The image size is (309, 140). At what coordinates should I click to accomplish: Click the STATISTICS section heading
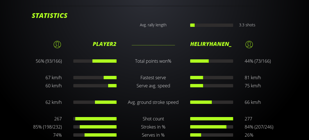pos(50,16)
